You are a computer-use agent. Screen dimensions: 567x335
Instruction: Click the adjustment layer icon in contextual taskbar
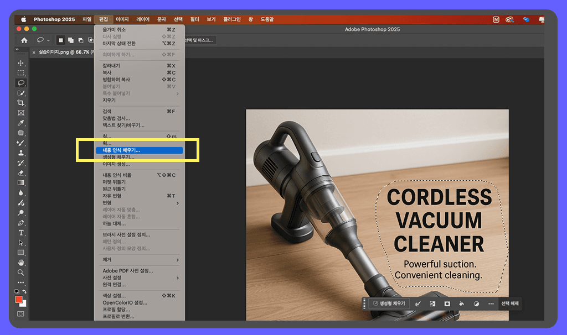coord(476,304)
